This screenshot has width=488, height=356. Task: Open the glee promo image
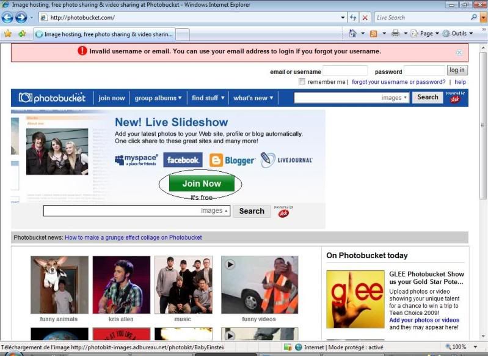tap(355, 299)
